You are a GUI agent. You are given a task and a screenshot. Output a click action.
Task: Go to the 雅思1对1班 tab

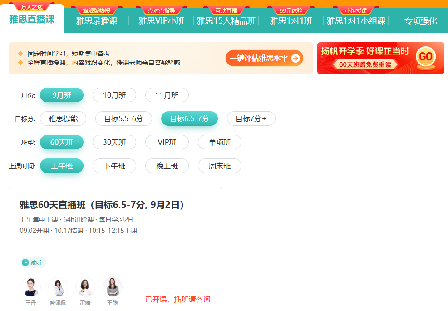pos(291,20)
